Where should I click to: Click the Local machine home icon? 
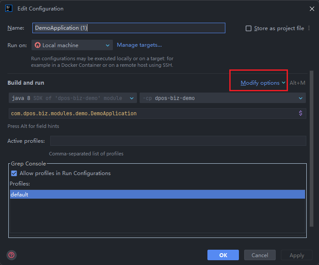pyautogui.click(x=38, y=45)
